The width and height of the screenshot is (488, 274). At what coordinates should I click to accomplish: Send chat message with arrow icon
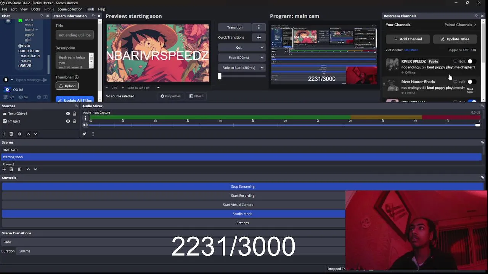(45, 80)
